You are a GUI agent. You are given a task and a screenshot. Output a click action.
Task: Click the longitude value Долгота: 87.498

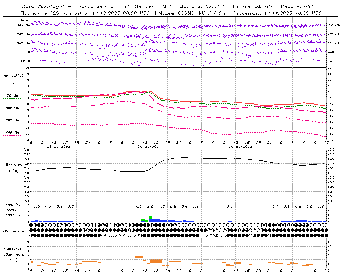(x=202, y=6)
